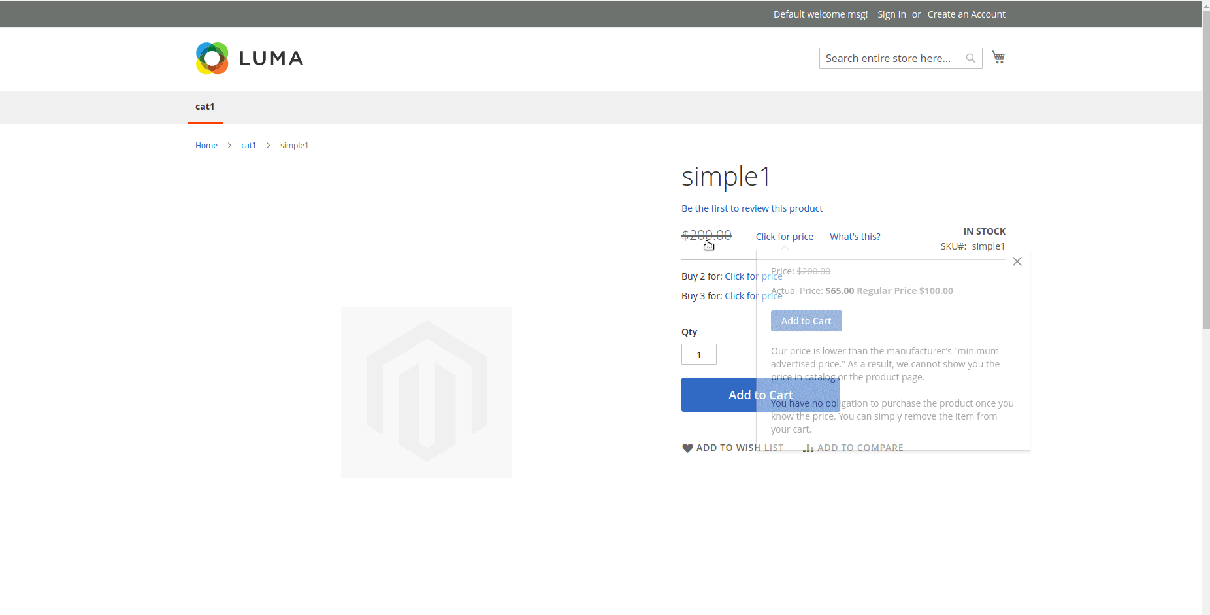Submit search with the magnifier icon

(971, 58)
